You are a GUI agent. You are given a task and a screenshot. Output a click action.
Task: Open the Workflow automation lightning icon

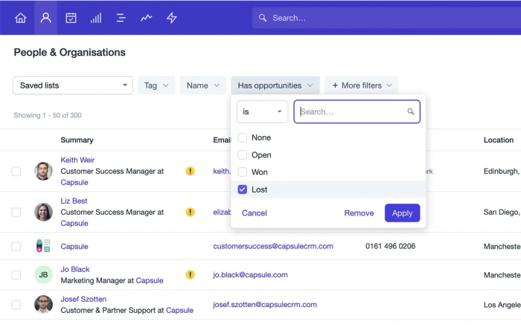coord(171,18)
